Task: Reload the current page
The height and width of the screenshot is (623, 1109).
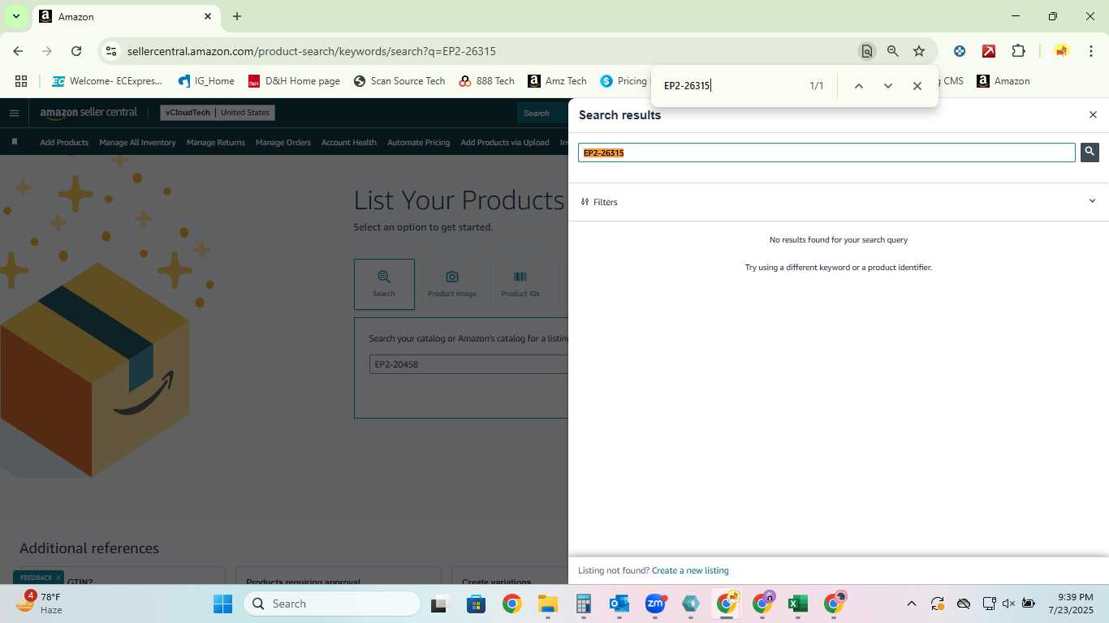Action: (x=76, y=51)
